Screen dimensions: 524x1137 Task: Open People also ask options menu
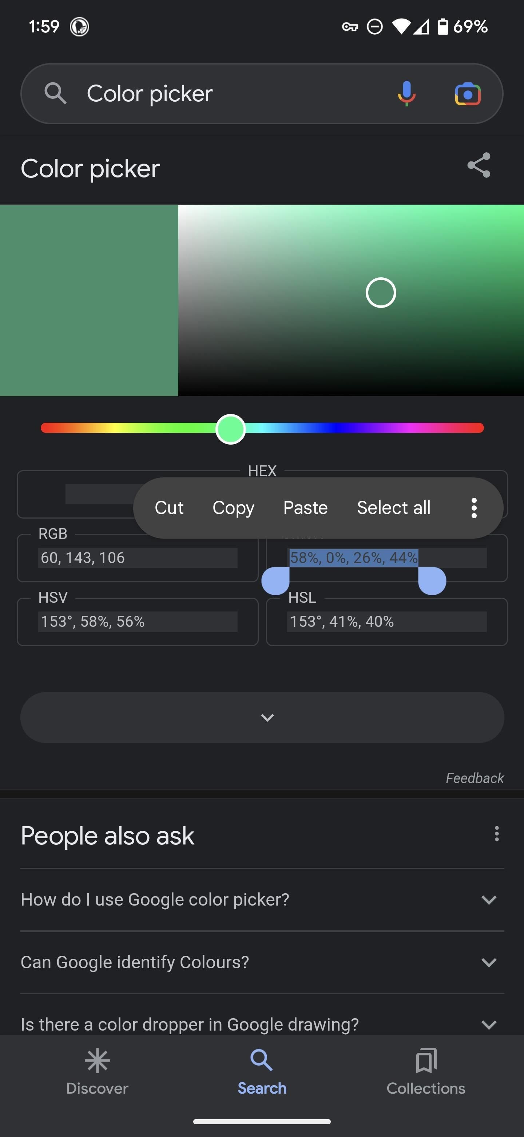pos(497,834)
